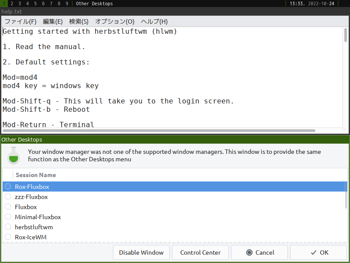The height and width of the screenshot is (263, 350).
Task: Click the 'Mod-Shift-q' login screen line
Action: coord(118,101)
